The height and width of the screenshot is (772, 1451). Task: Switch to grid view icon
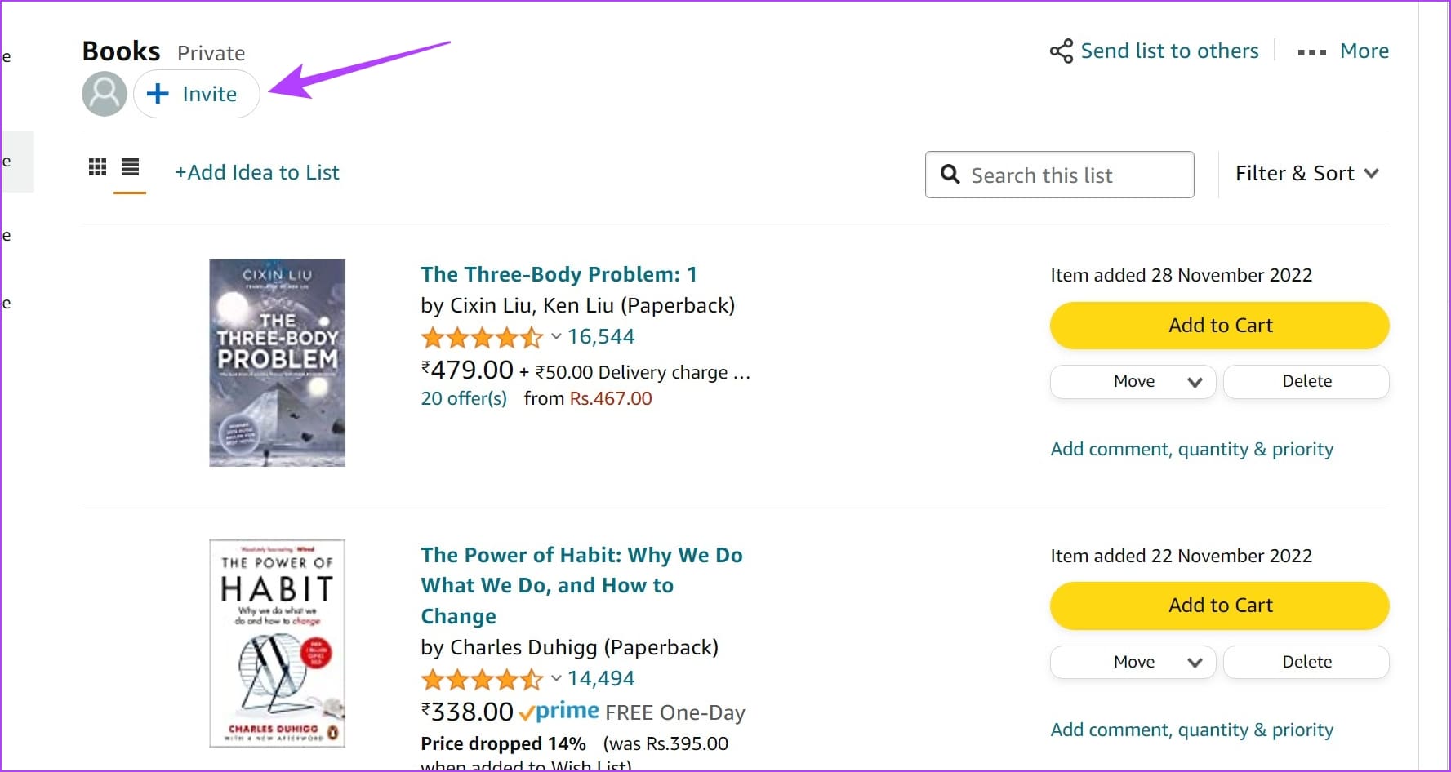pyautogui.click(x=97, y=167)
